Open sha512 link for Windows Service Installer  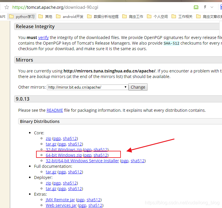138,161
